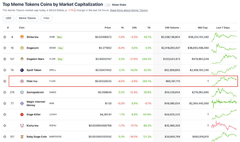Open the Floki Inu coin page
Viewport: 240px width, 142px height.
click(x=32, y=81)
